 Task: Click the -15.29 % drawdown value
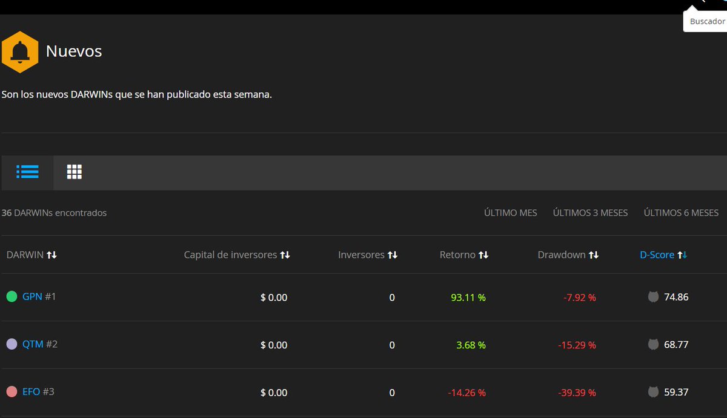point(577,345)
